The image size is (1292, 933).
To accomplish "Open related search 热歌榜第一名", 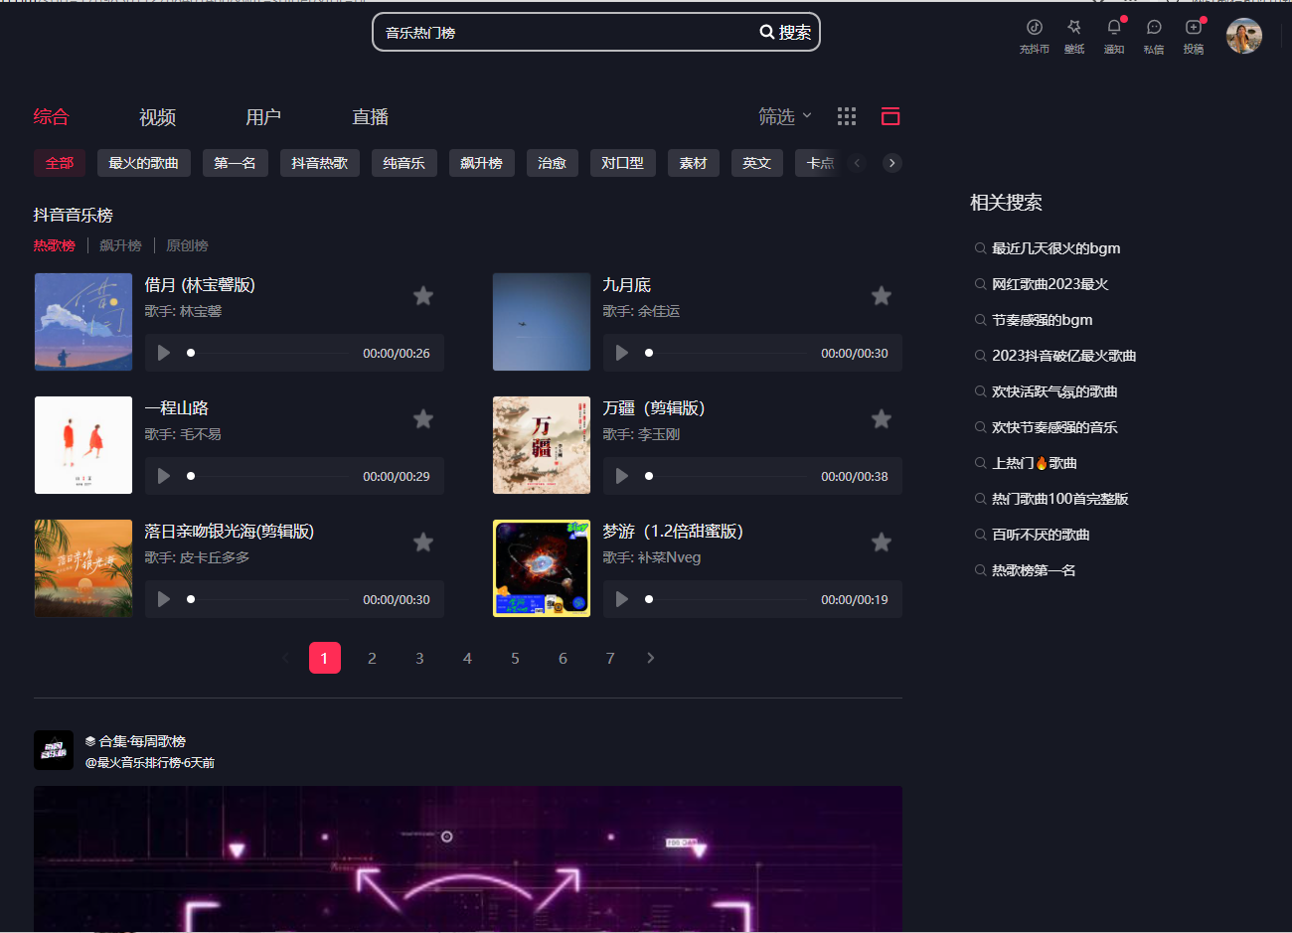I will (x=1034, y=570).
